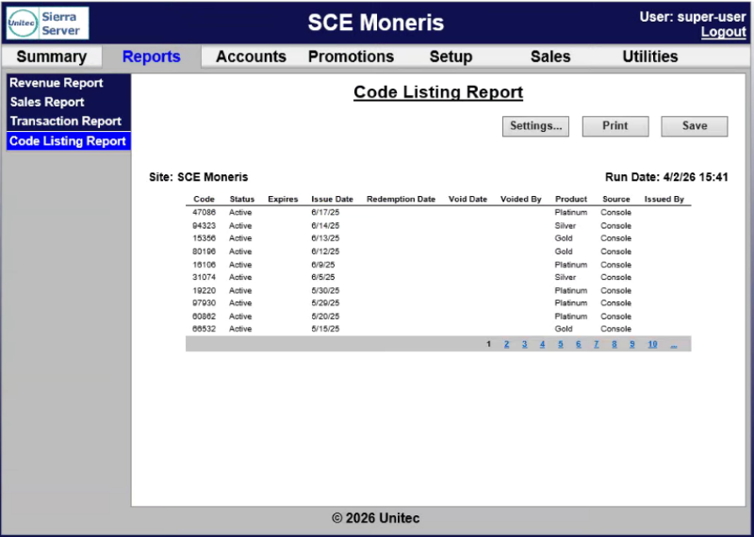The height and width of the screenshot is (537, 754).
Task: Click the Code column header
Action: pyautogui.click(x=204, y=199)
